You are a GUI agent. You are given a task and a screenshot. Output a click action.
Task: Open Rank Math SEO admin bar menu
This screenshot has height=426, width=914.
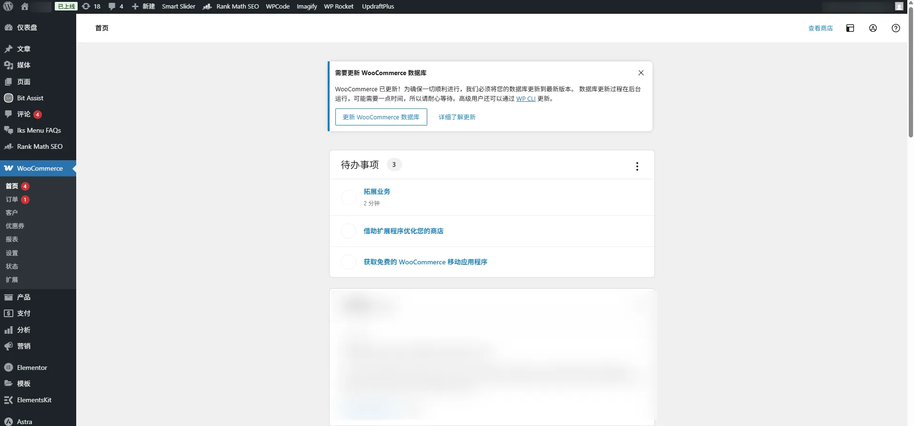231,7
